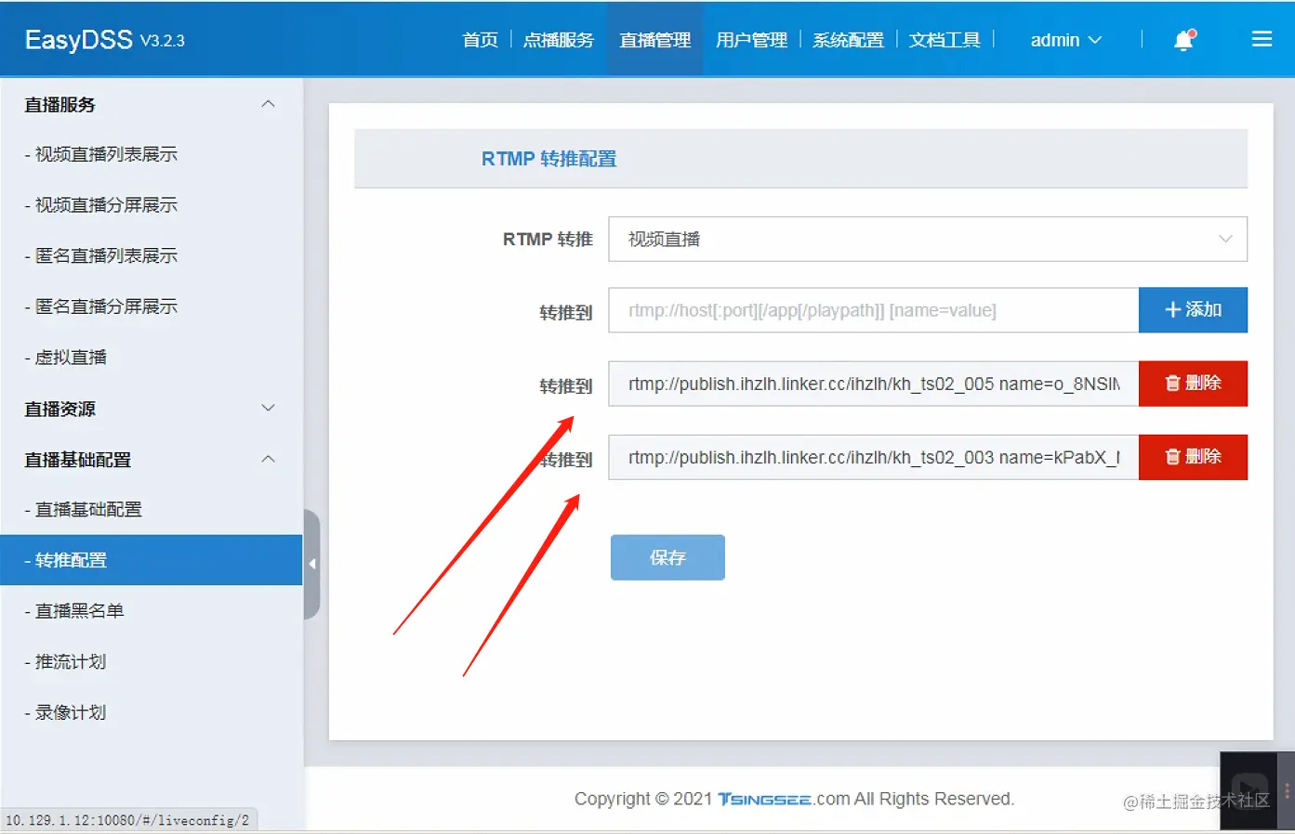Open the TSINGSEE.com link in the footer
The image size is (1295, 834).
pyautogui.click(x=784, y=799)
